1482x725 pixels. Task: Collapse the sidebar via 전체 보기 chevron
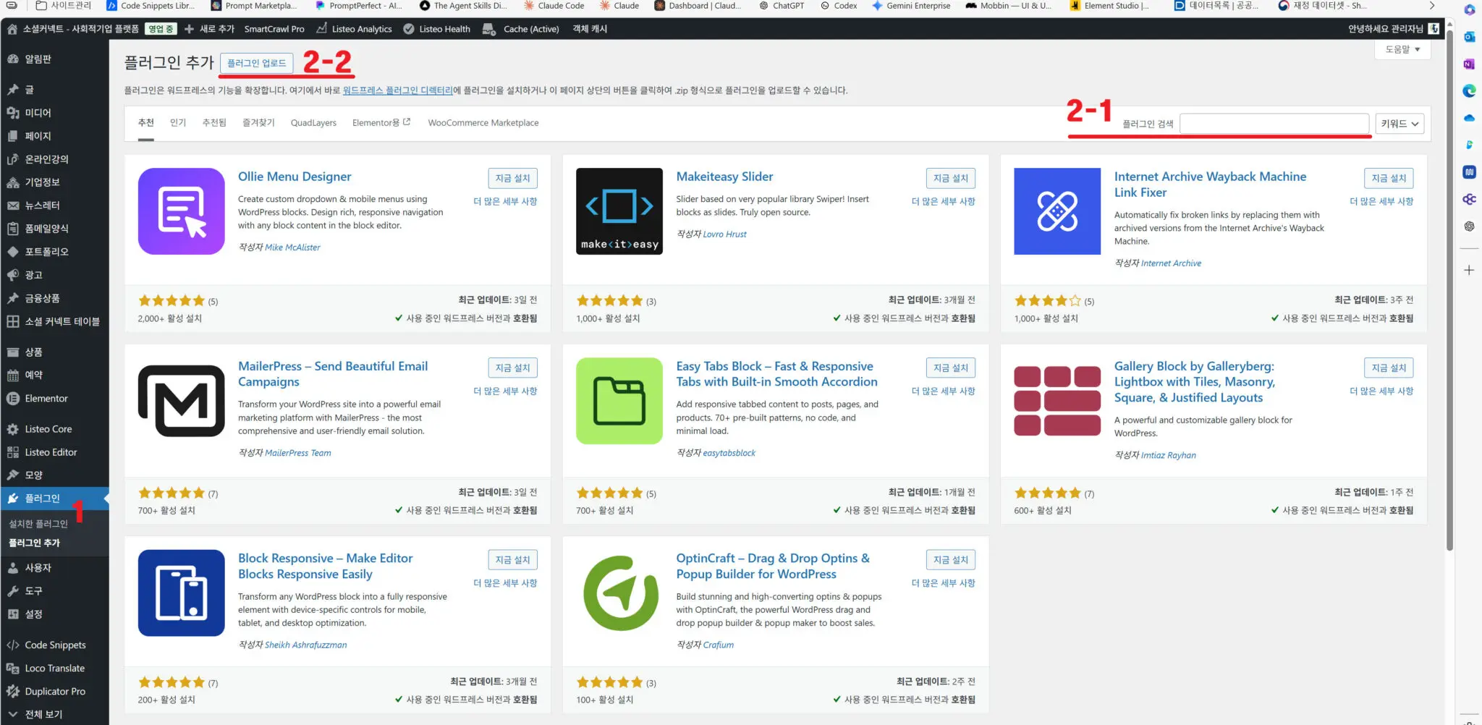(x=12, y=714)
